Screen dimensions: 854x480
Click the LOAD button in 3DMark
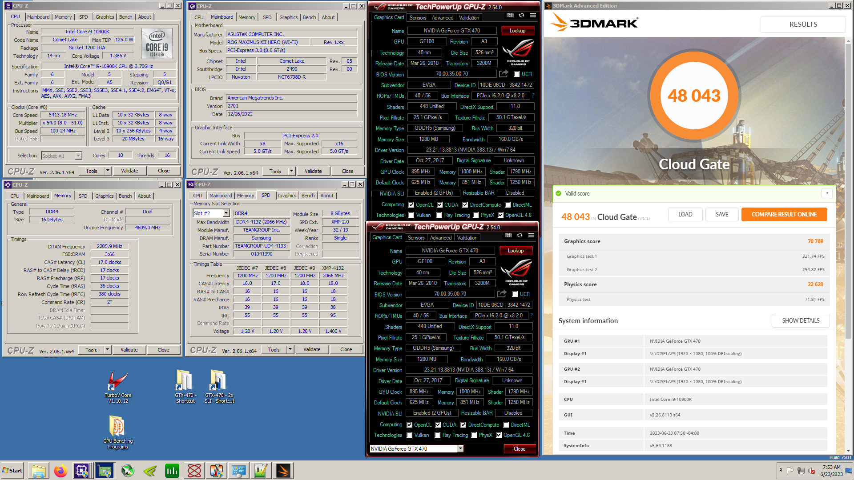coord(685,214)
